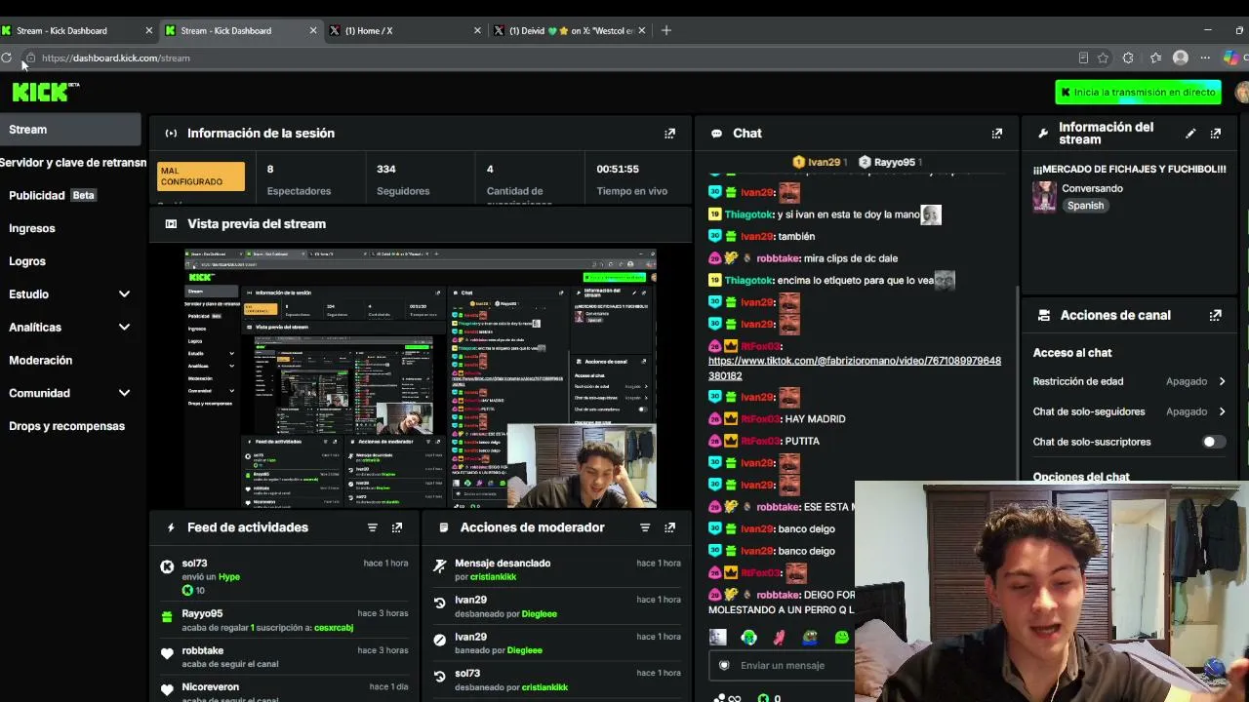Screen dimensions: 1249x702
Task: Close the Home / X browser tab
Action: pyautogui.click(x=477, y=30)
